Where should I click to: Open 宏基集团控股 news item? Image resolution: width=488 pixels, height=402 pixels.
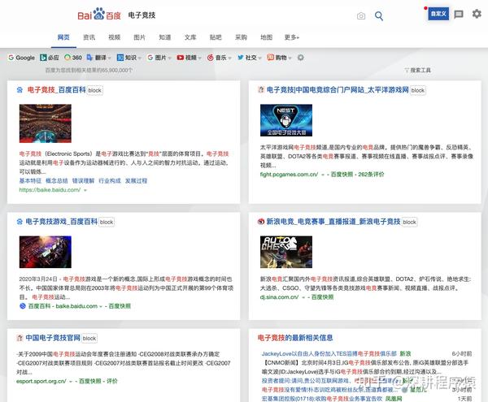coord(322,399)
